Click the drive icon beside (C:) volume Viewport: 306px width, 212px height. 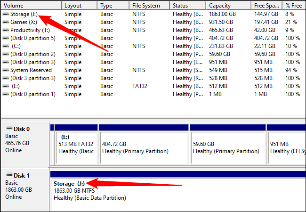tap(6, 46)
